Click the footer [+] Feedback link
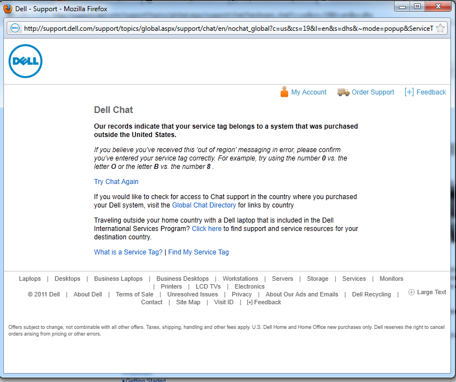The height and width of the screenshot is (382, 456). 264,302
